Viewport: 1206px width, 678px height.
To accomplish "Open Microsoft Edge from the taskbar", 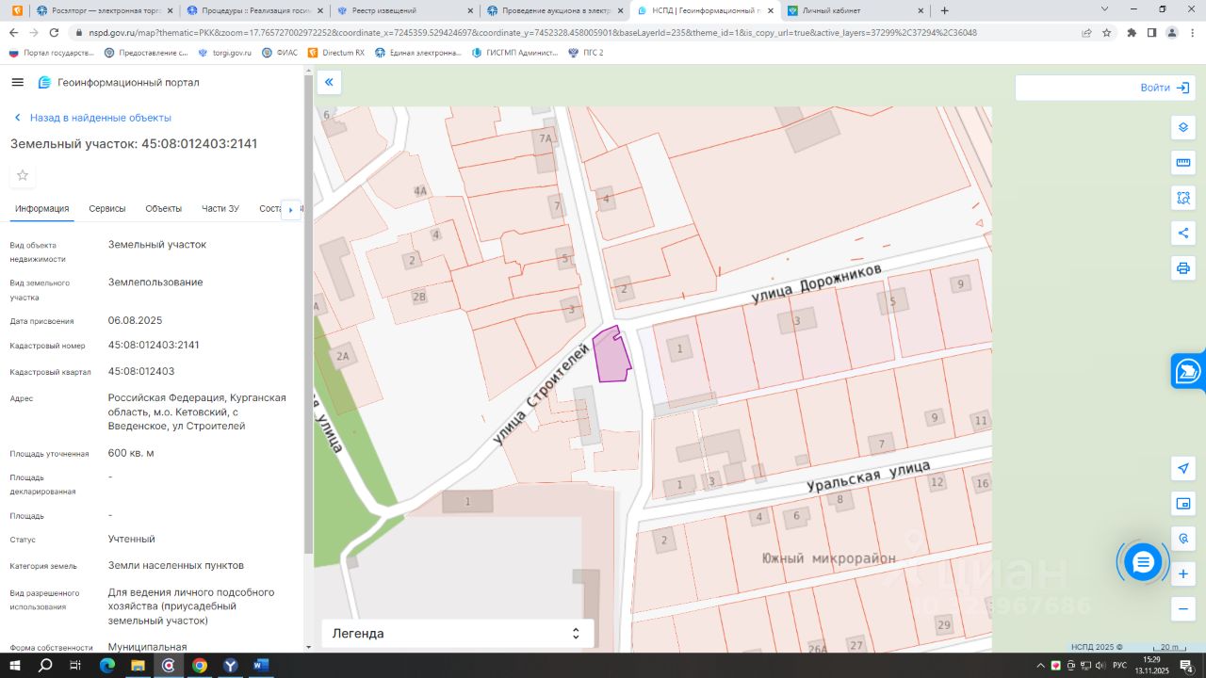I will tap(106, 666).
